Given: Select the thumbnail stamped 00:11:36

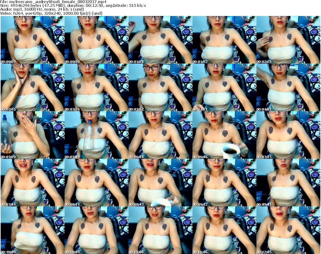Looking at the screenshot, I should [224, 230].
